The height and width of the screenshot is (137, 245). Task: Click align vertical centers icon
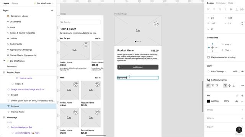[x=231, y=9]
